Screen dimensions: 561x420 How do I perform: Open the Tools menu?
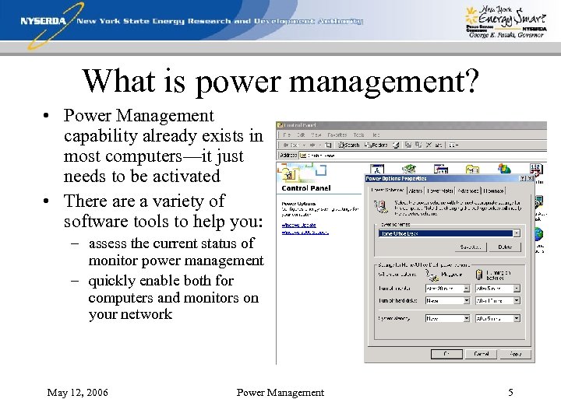(x=358, y=135)
